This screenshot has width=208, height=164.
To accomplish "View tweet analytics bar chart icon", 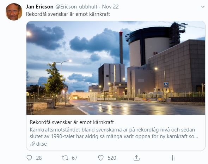I will (x=172, y=158).
